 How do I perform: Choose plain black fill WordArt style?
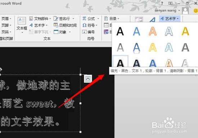(120, 31)
